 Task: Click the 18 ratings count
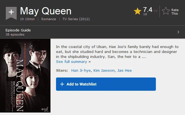[145, 14]
